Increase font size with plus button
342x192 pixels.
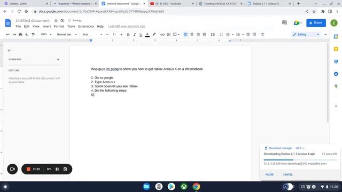point(121,35)
